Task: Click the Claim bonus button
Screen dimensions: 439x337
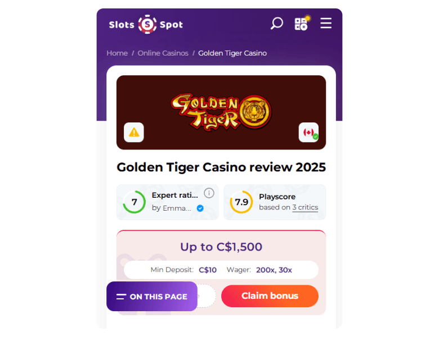Action: 270,296
